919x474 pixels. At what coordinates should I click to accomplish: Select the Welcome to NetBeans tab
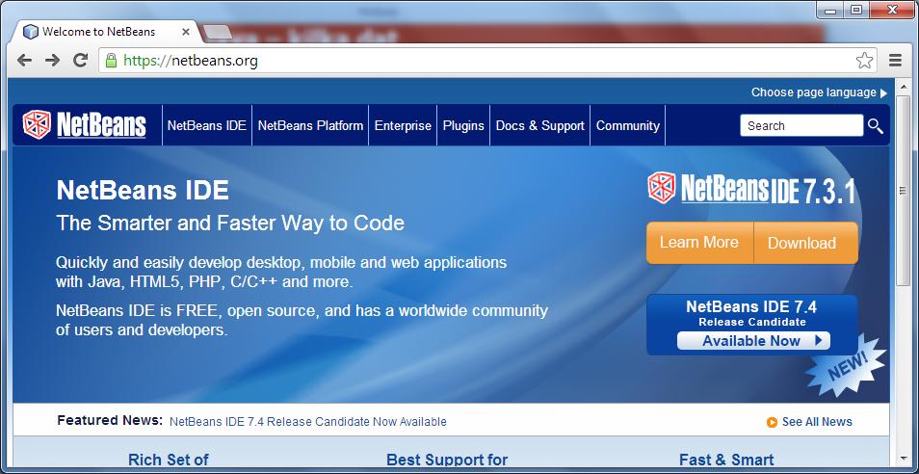point(106,32)
